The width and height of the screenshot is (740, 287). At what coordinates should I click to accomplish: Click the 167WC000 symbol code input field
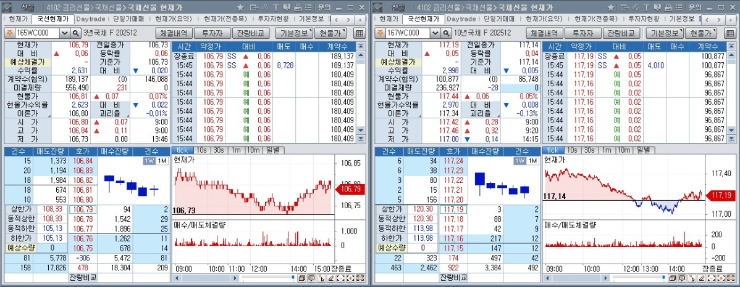coord(408,33)
